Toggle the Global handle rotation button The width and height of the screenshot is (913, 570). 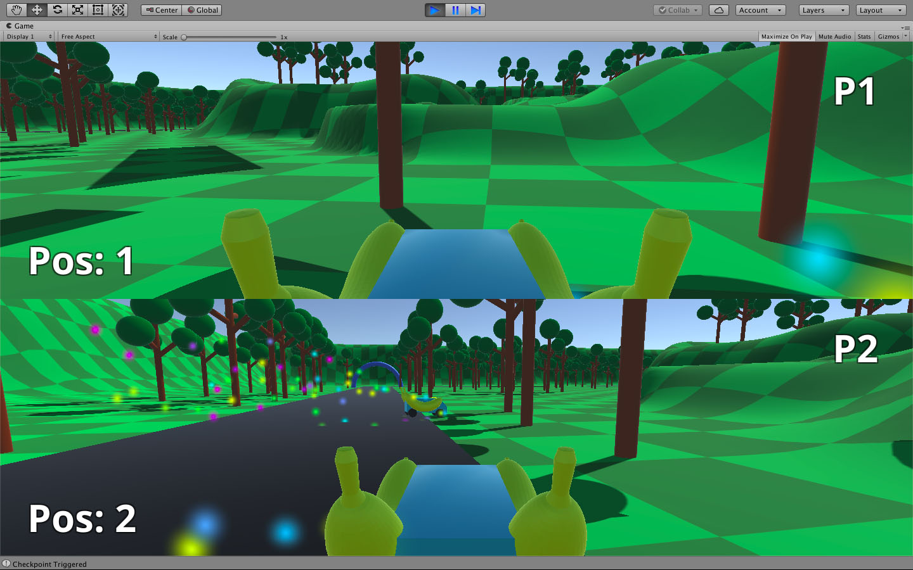coord(202,10)
